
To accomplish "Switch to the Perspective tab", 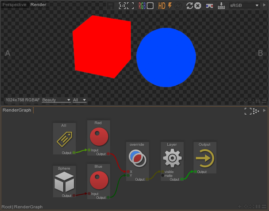I will [14, 5].
